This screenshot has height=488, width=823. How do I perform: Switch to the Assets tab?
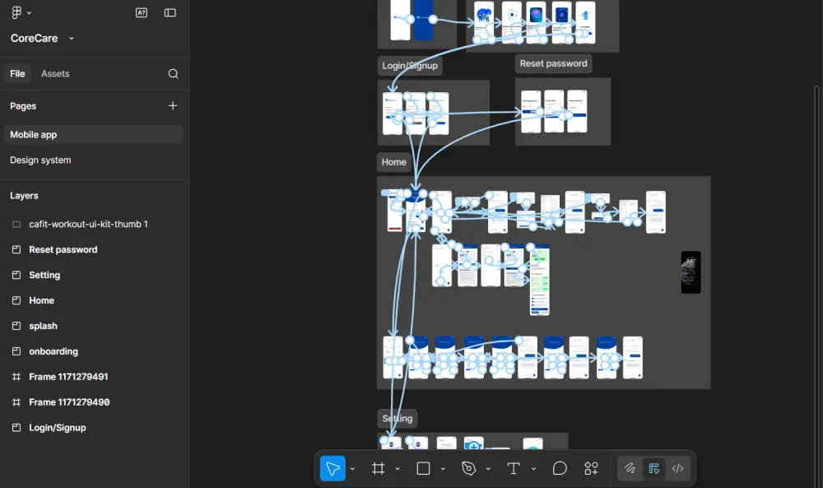pos(55,73)
